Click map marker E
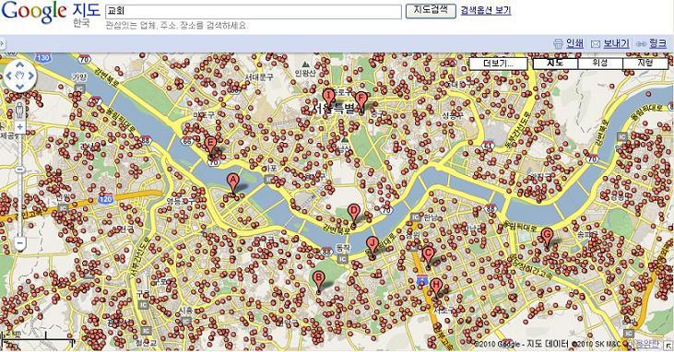Image resolution: width=674 pixels, height=352 pixels. (x=210, y=146)
